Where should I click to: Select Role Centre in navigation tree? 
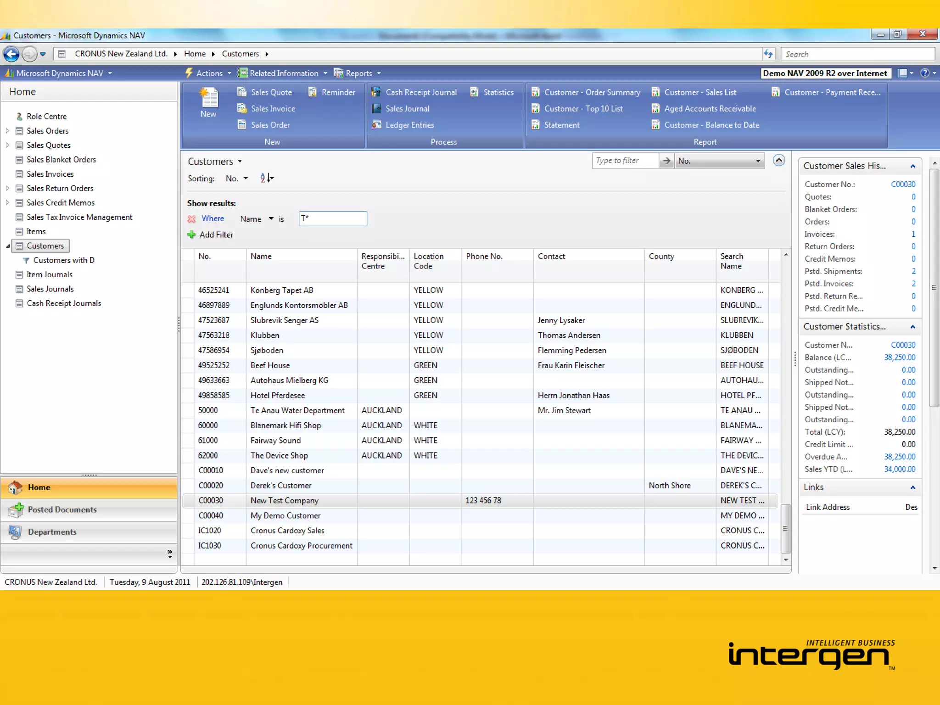point(46,117)
